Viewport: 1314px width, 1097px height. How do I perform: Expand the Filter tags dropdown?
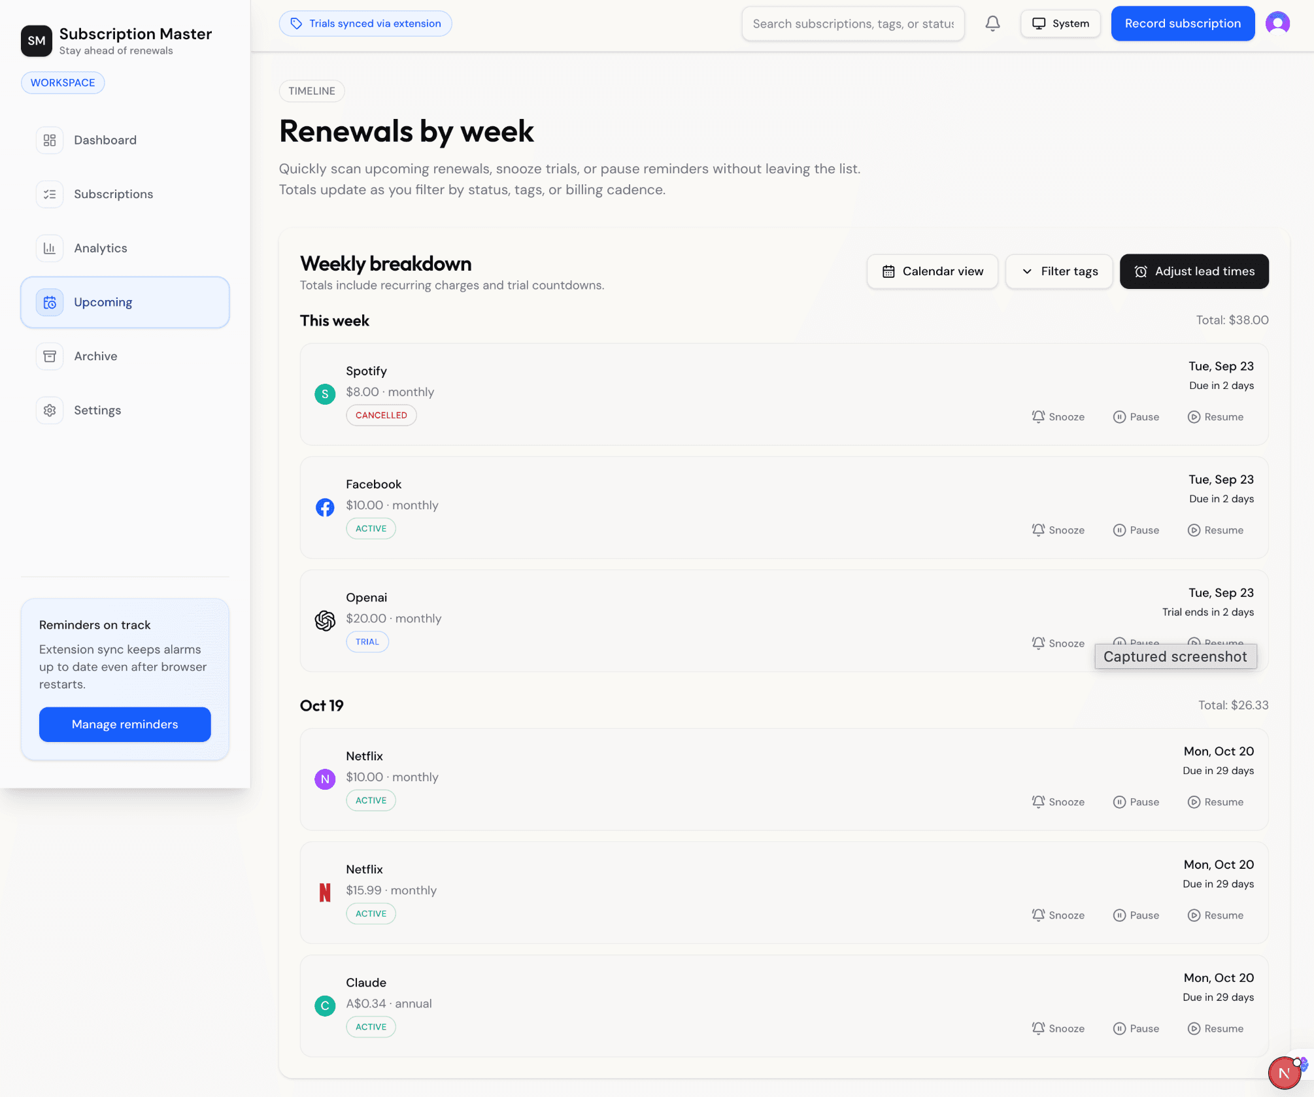pos(1059,271)
